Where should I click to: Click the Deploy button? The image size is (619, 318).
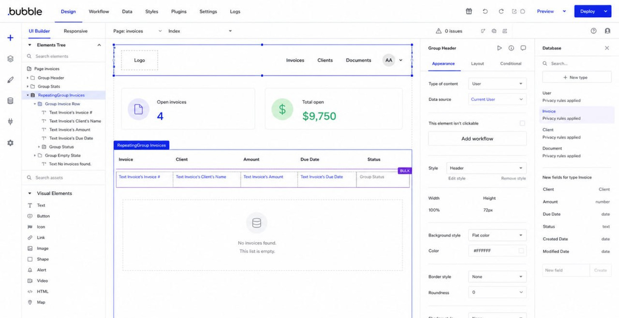588,11
